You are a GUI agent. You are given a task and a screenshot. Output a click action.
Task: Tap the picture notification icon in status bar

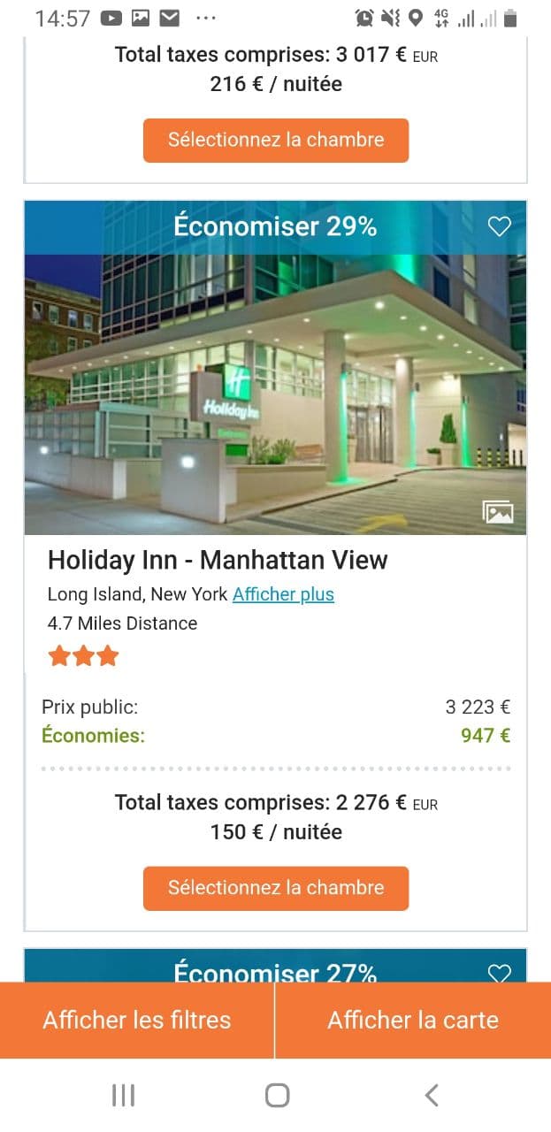coord(140,18)
